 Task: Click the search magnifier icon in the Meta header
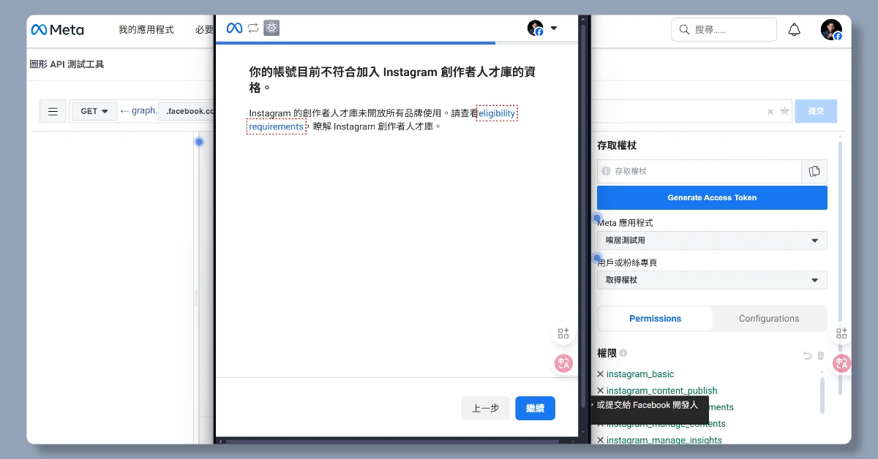click(684, 30)
